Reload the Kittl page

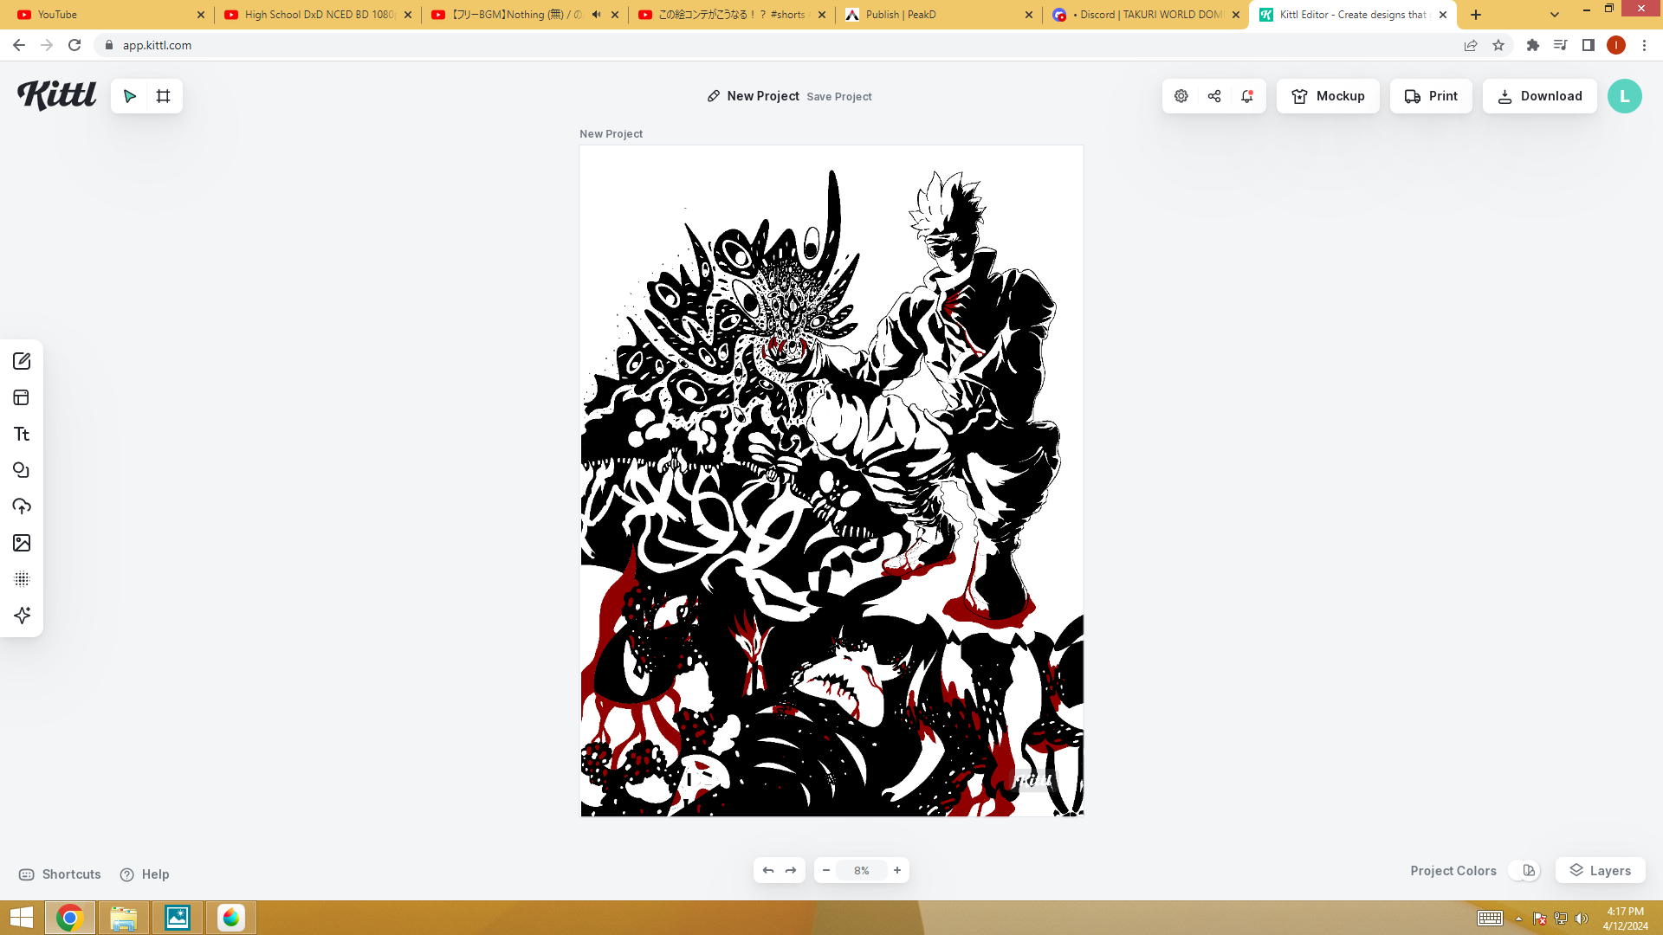point(74,45)
